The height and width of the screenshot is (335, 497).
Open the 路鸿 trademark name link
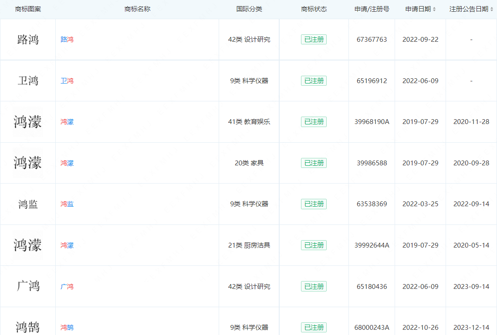(x=67, y=40)
